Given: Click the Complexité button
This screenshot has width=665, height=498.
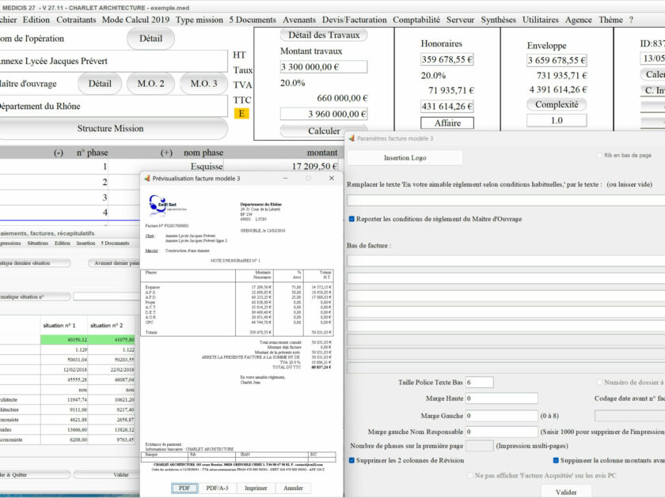Looking at the screenshot, I should (557, 104).
